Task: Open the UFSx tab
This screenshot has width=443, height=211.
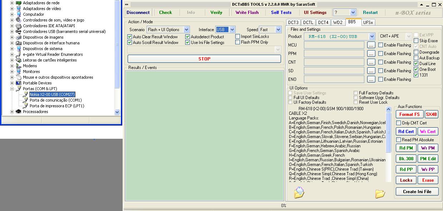Action: 368,23
